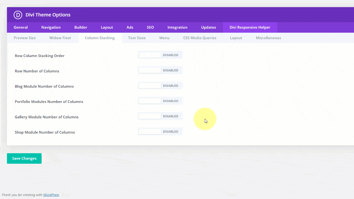Select the Column Stacking sub-tab
The height and width of the screenshot is (199, 354).
(100, 38)
